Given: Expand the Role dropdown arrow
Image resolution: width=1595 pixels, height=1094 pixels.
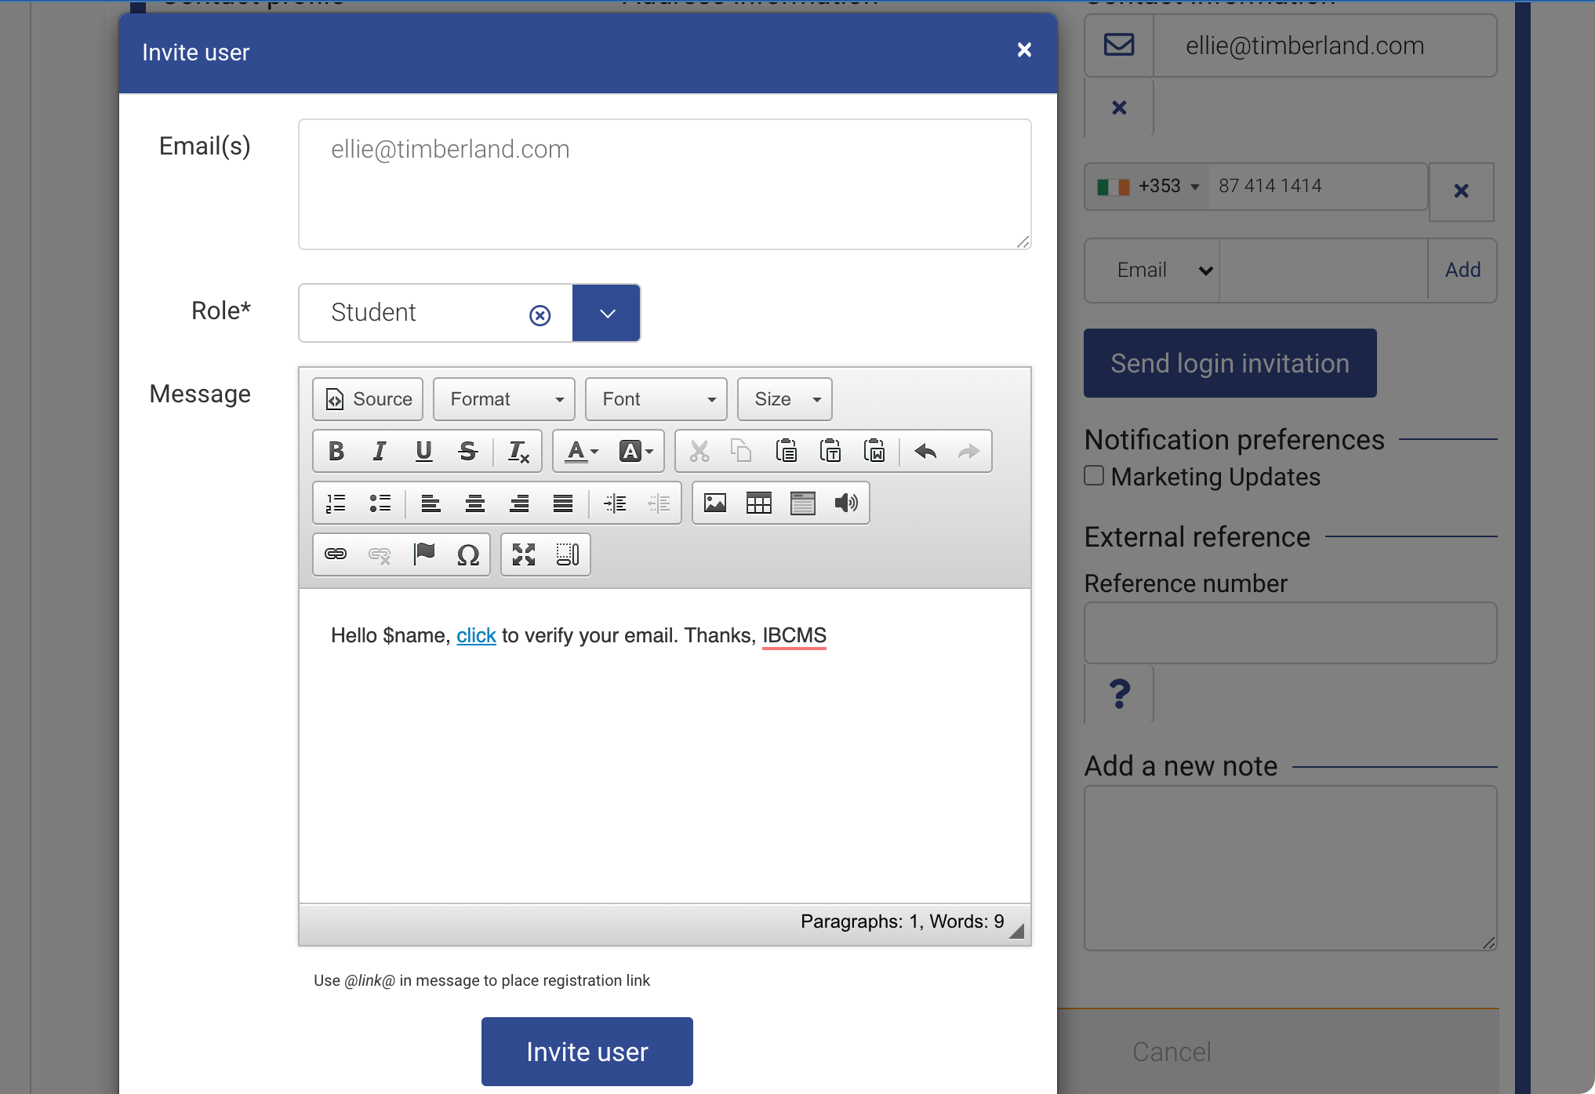Looking at the screenshot, I should 606,313.
